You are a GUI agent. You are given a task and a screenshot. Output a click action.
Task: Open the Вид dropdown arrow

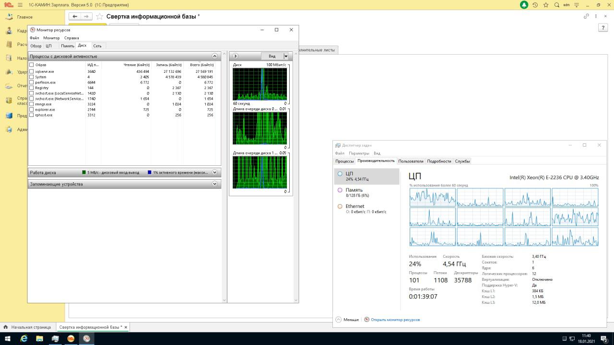(x=286, y=56)
